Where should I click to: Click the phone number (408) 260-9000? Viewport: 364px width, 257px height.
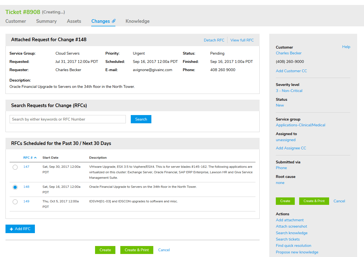pyautogui.click(x=290, y=62)
